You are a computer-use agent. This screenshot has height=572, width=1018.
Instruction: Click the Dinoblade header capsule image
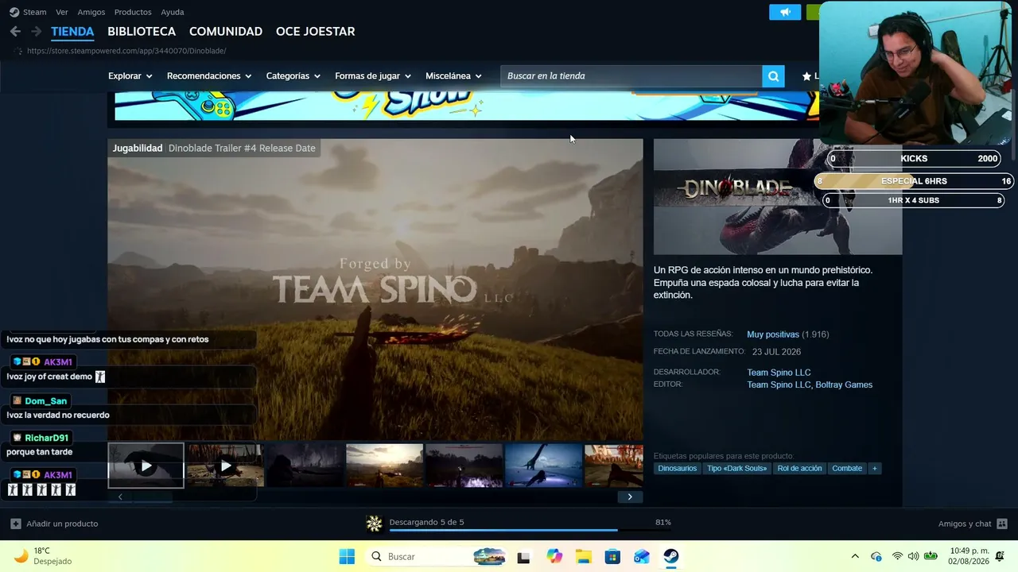tap(778, 197)
